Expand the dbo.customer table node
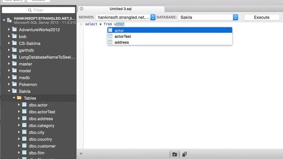Screen dimensions: 283x159 [x=19, y=146]
